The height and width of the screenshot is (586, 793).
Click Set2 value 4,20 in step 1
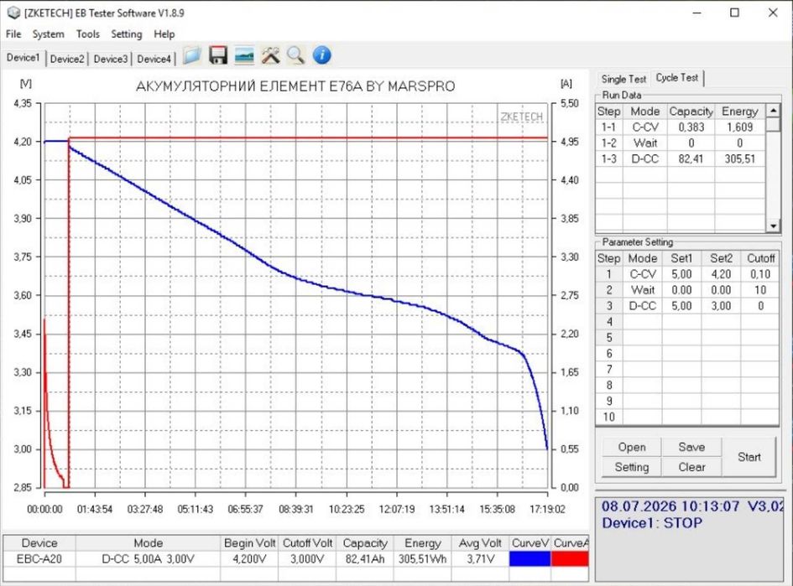tap(721, 274)
